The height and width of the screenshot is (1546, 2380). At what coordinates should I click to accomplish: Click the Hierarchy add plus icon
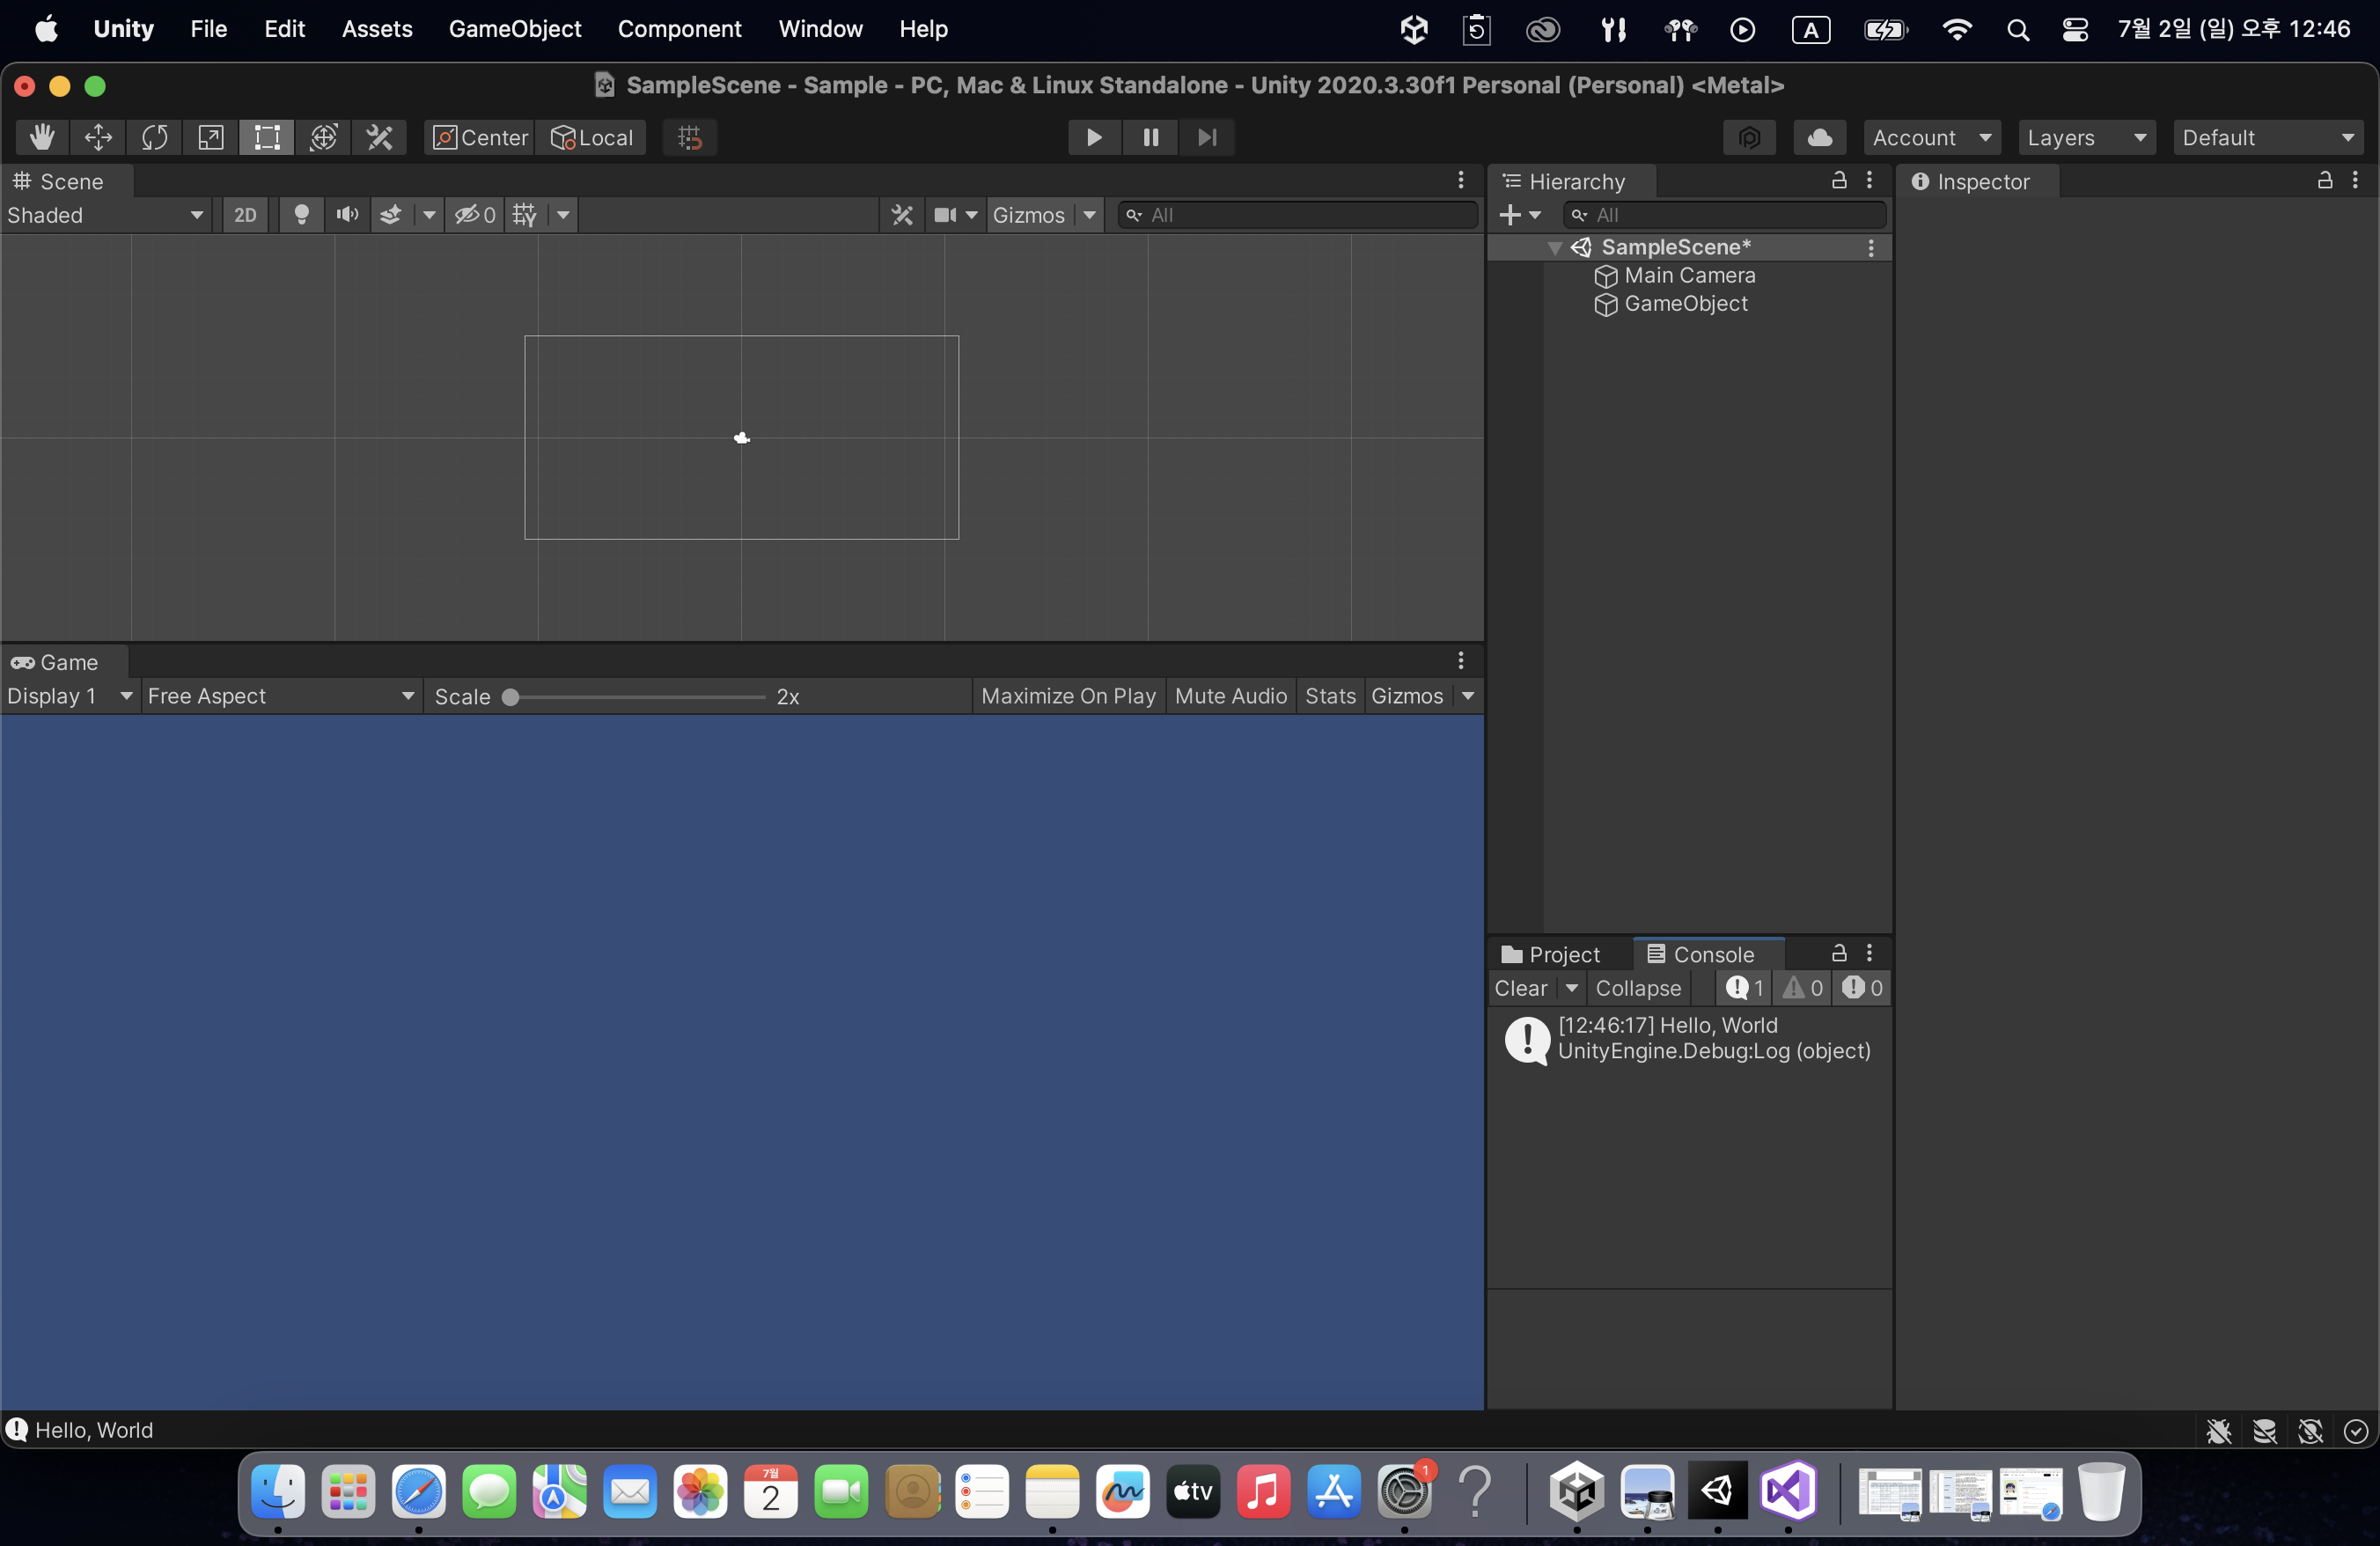1510,215
